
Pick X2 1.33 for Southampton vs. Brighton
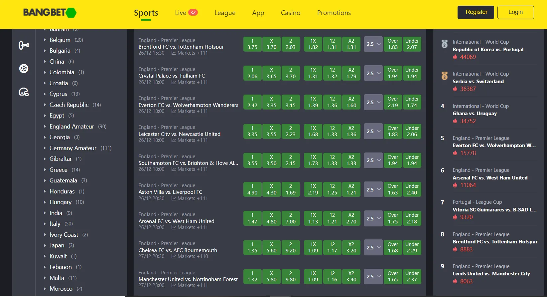tap(351, 160)
